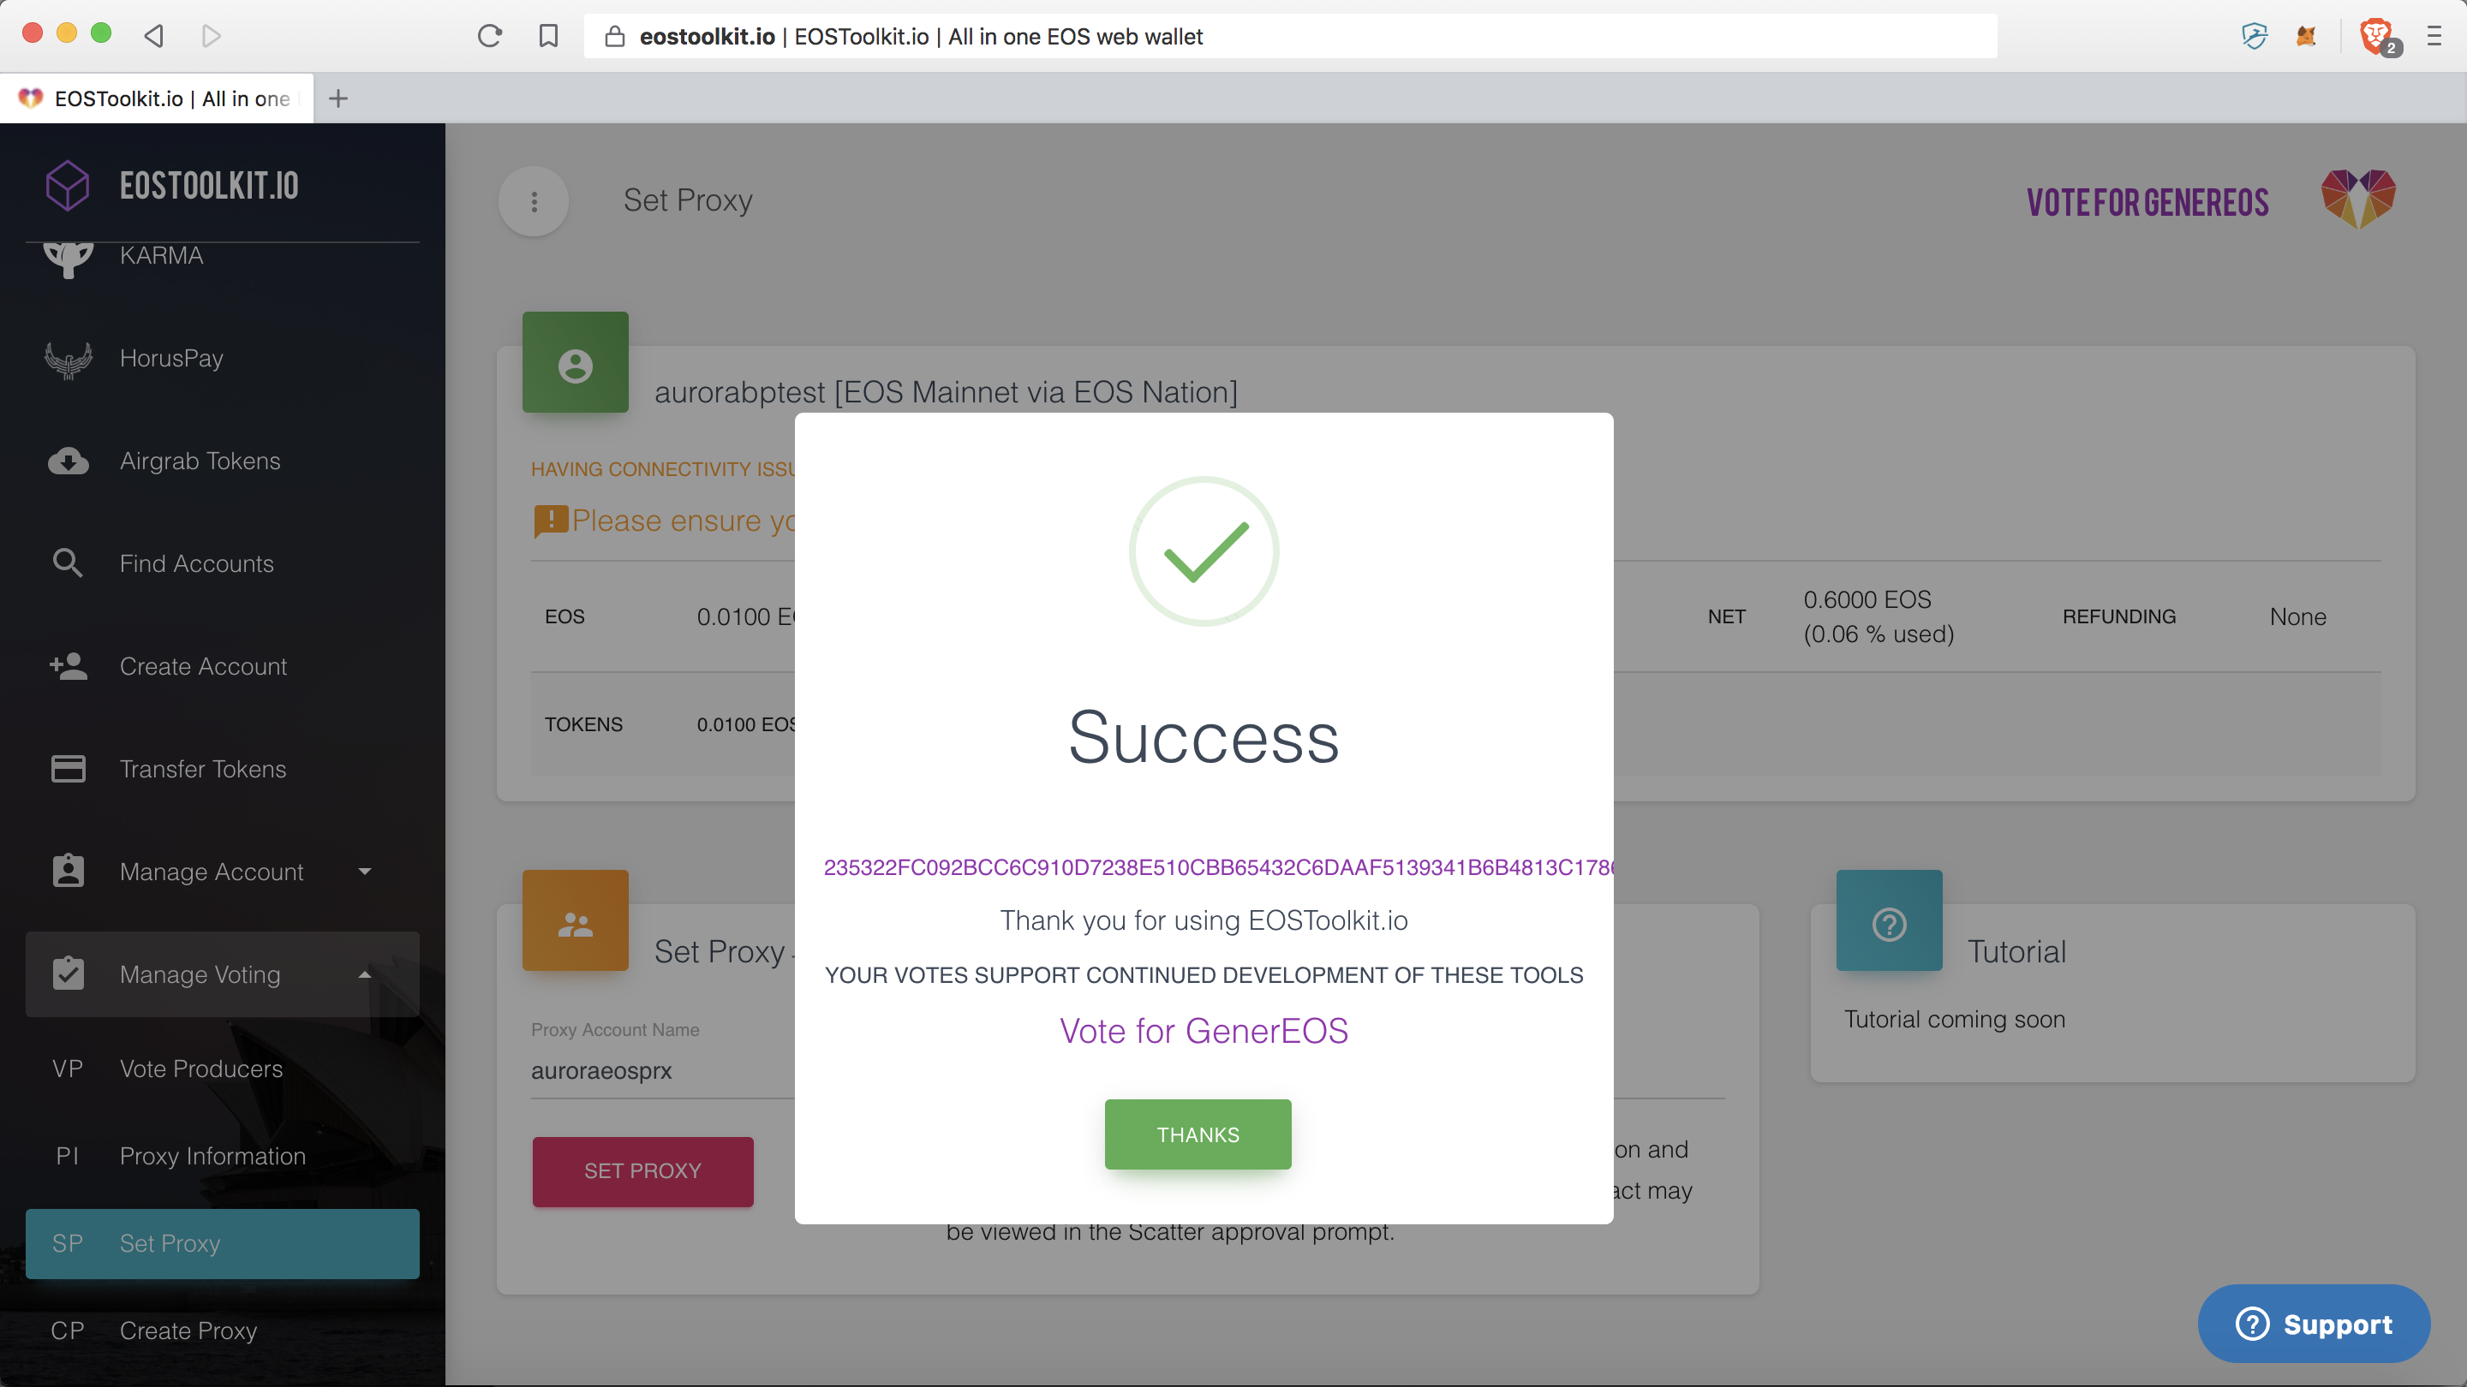Open the MetaMask fox extension
Screen dimensions: 2467x1387
(x=2306, y=36)
